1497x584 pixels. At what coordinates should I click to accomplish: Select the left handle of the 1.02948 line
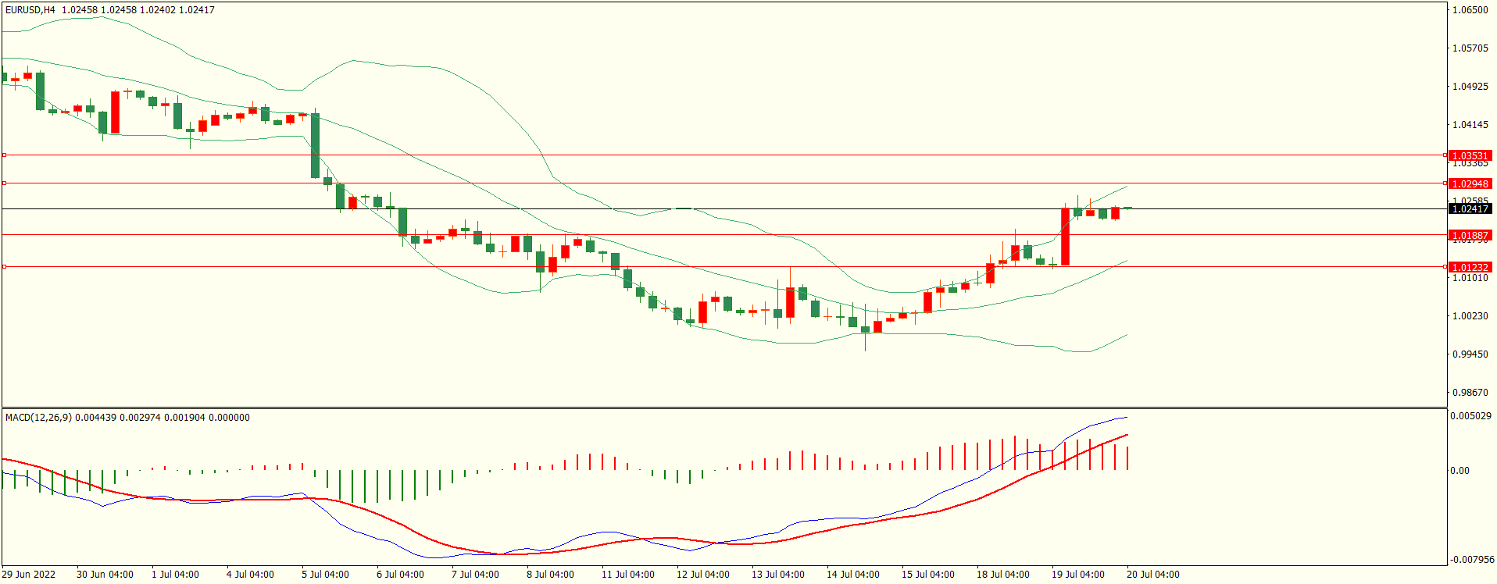click(x=4, y=183)
